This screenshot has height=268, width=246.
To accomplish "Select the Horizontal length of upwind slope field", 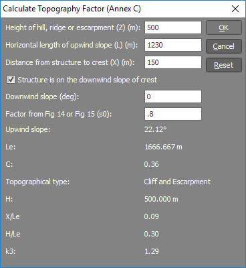I will tap(173, 45).
